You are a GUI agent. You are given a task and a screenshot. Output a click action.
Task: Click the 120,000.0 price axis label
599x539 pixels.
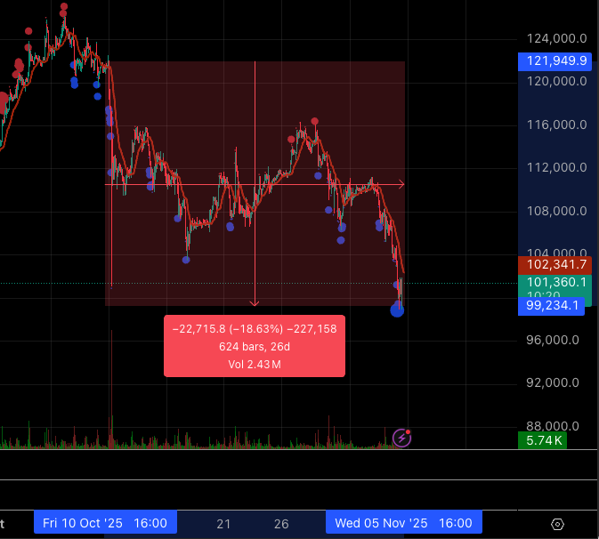[x=556, y=81]
